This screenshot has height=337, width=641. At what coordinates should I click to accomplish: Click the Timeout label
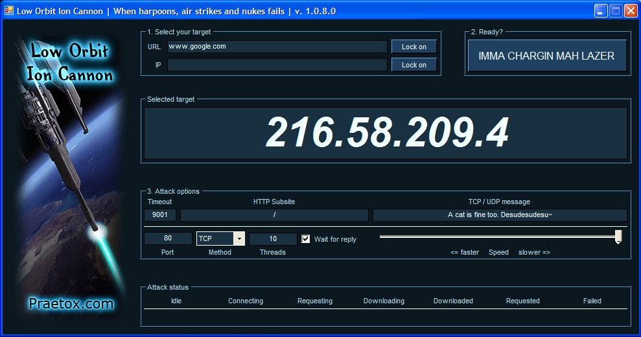point(160,202)
